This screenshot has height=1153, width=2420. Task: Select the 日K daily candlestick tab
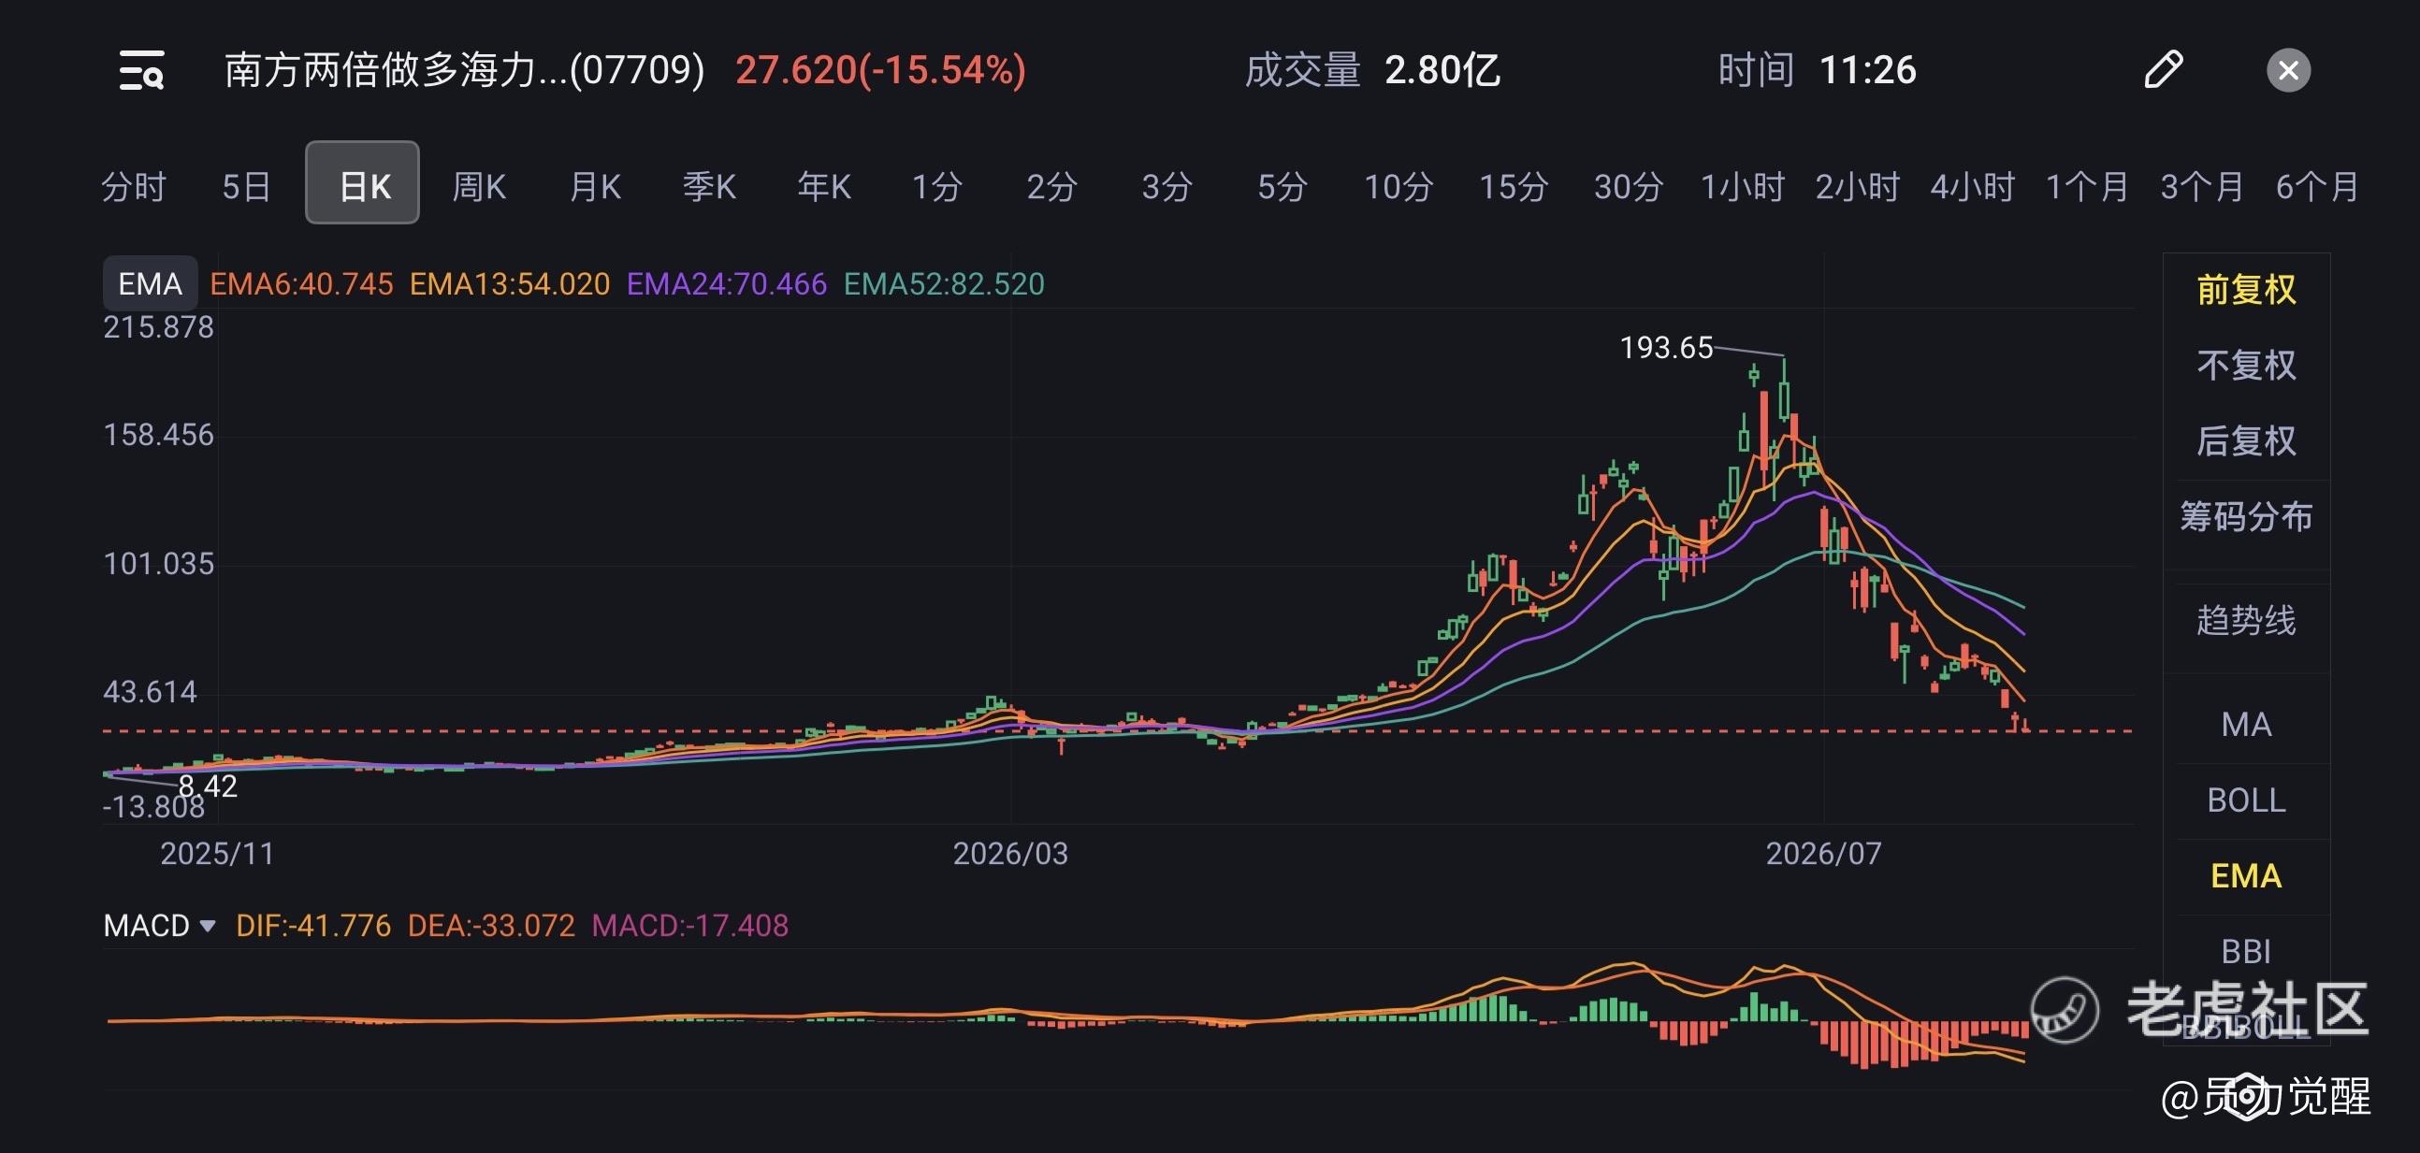tap(363, 183)
